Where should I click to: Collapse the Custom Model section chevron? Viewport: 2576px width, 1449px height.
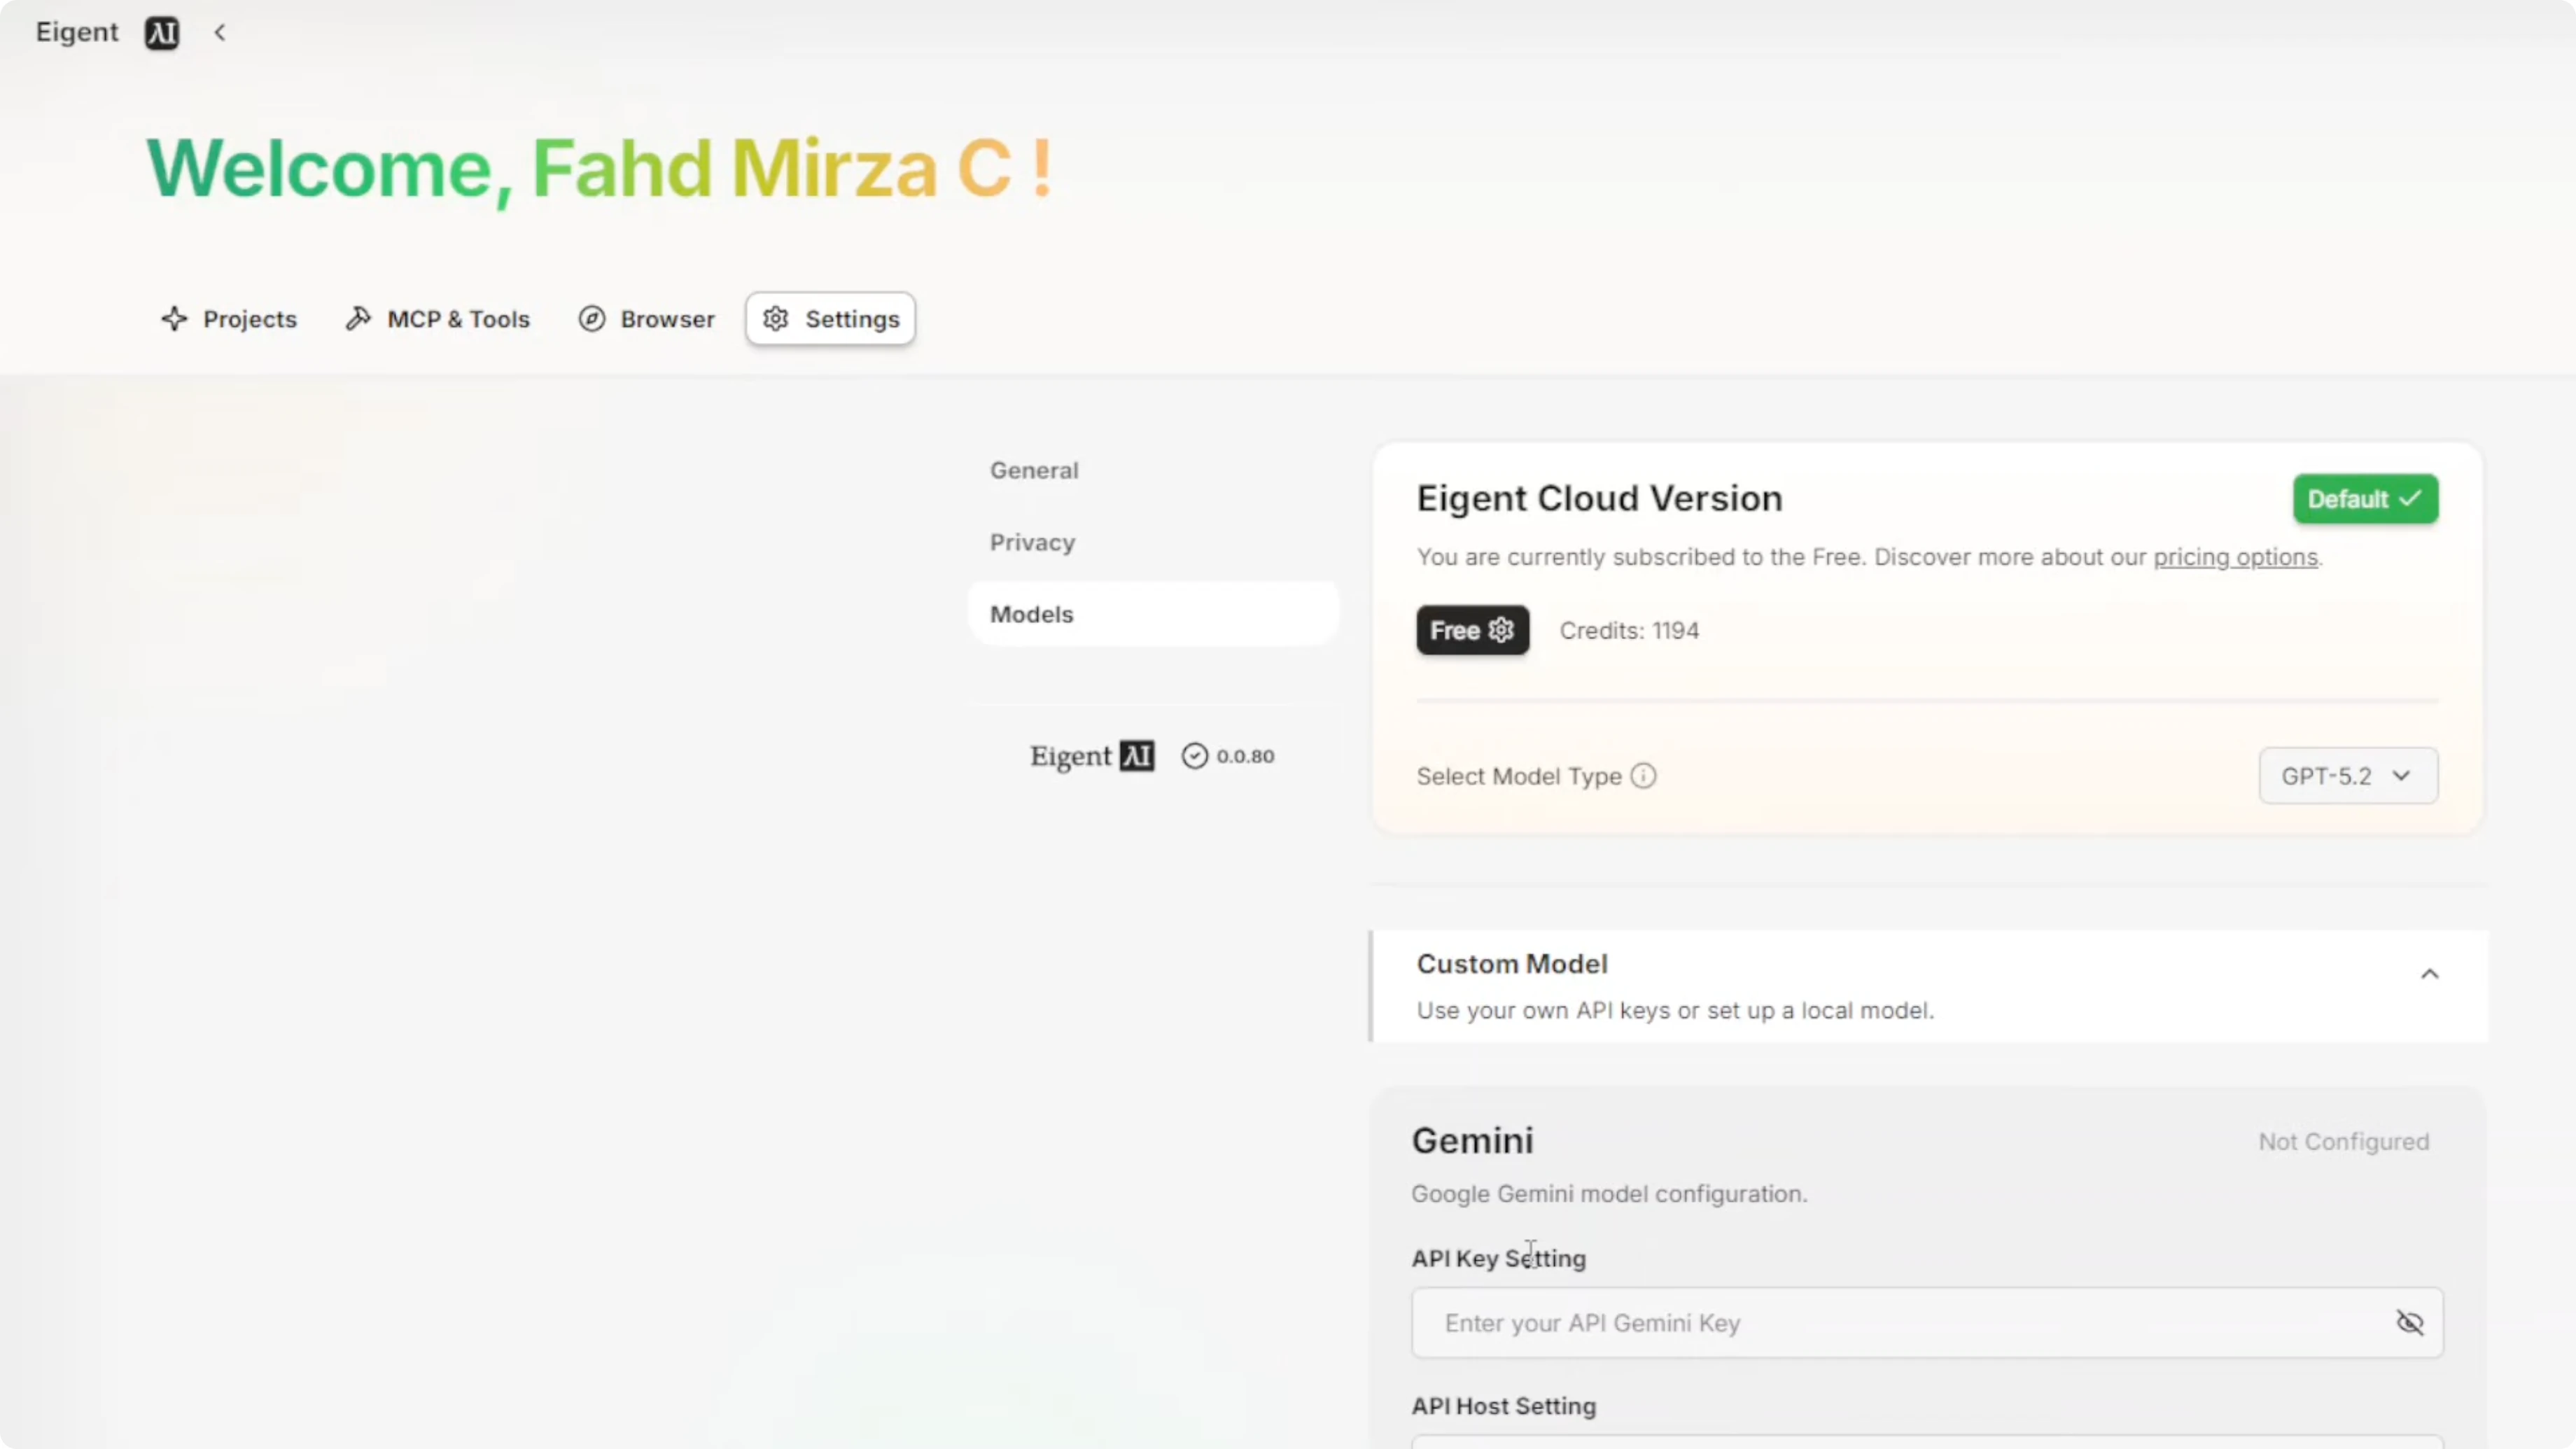pyautogui.click(x=2430, y=974)
